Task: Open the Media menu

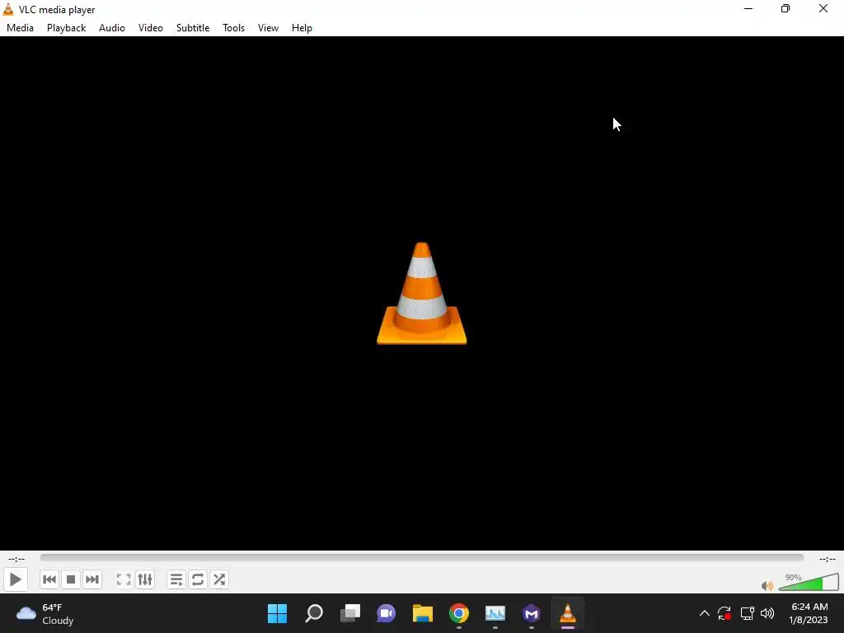Action: [x=20, y=28]
